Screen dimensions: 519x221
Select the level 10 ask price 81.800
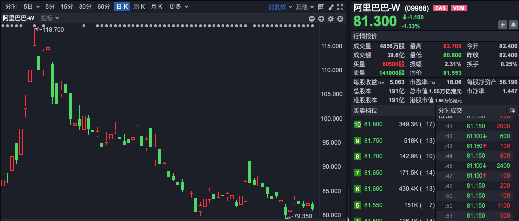[373, 124]
